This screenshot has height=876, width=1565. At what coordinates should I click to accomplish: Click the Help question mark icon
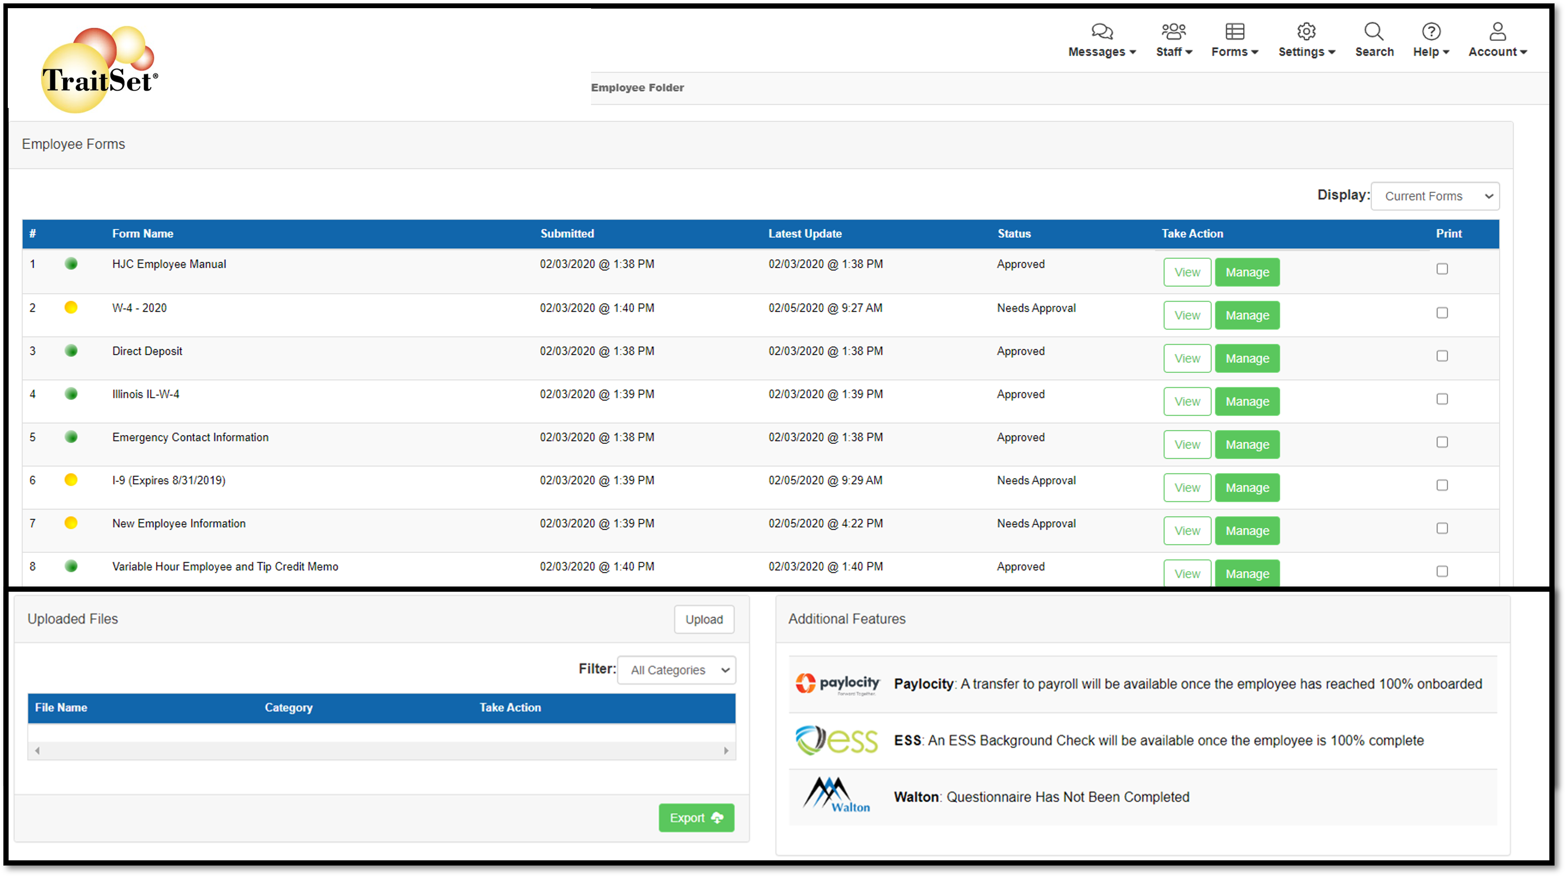[x=1431, y=31]
